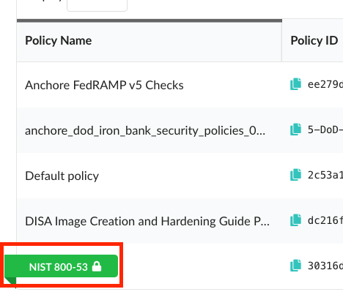Image resolution: width=343 pixels, height=300 pixels.
Task: Focus the input box above the table
Action: coord(97,5)
